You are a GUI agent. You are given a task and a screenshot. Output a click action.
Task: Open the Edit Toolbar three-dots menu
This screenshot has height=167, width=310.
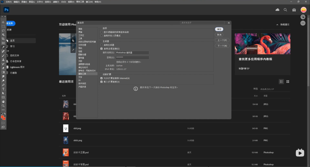tap(3, 110)
